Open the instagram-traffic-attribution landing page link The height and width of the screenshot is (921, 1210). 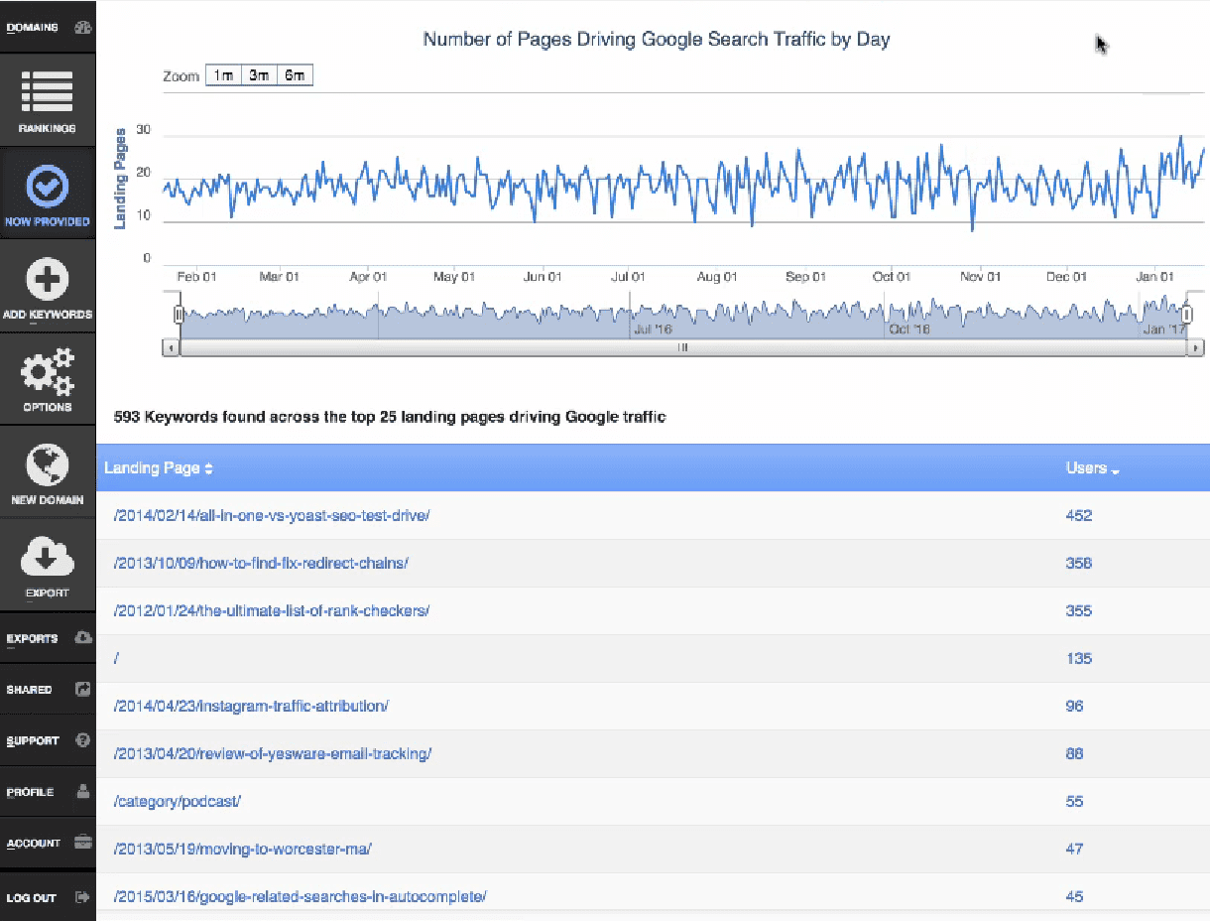pos(252,706)
